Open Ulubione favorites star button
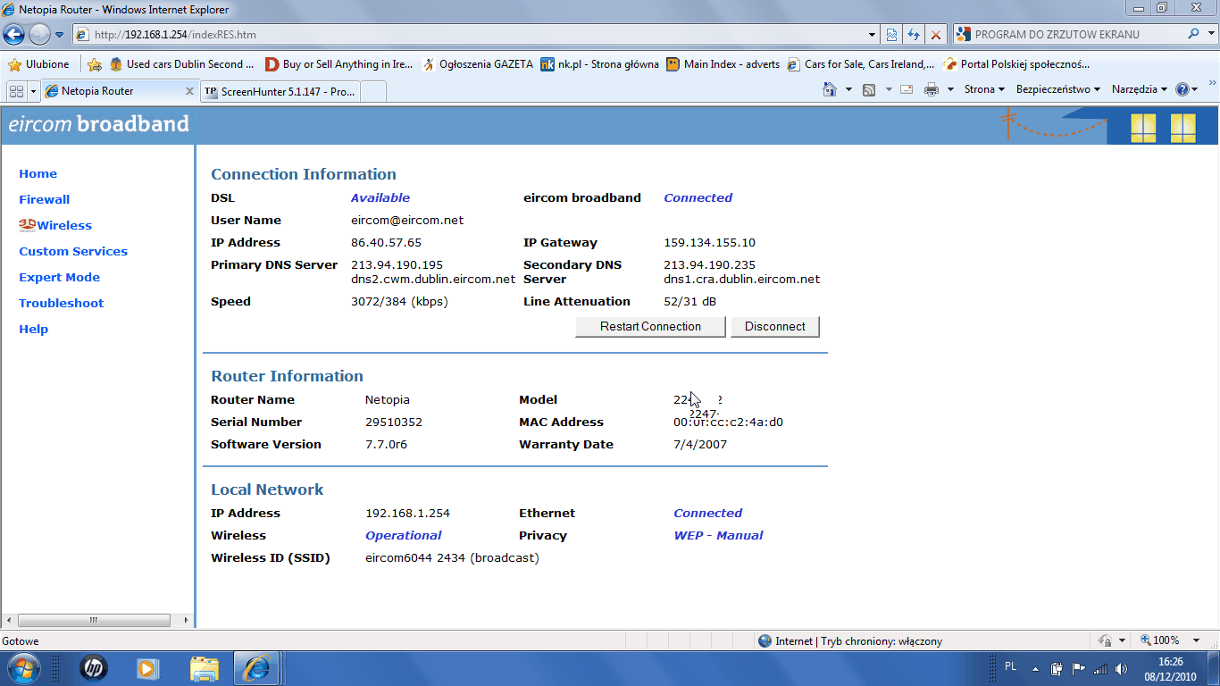Screen dimensions: 1220x686 point(38,64)
